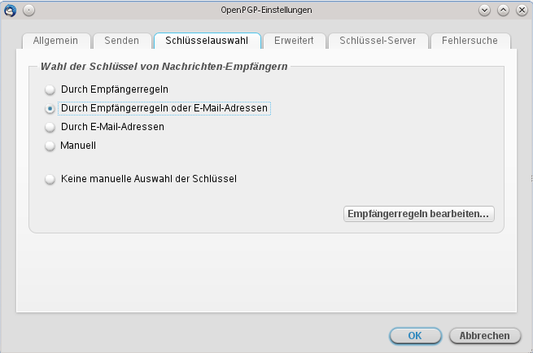Image resolution: width=533 pixels, height=353 pixels.
Task: Enable Keine manuelle Auswahl der Schlüssel
Action: [50, 179]
